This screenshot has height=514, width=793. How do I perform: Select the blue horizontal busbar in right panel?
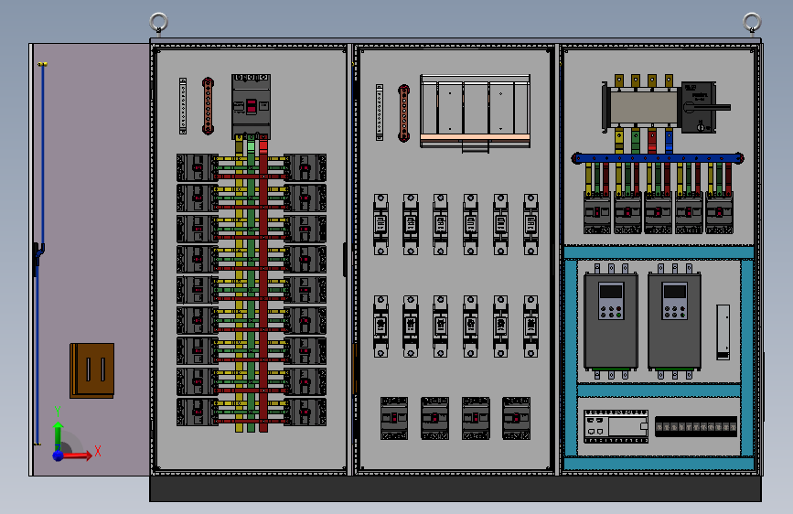click(x=658, y=158)
